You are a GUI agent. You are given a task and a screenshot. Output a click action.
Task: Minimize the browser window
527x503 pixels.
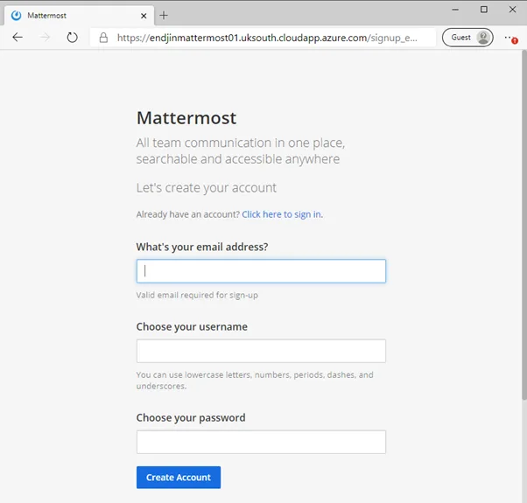[x=455, y=10]
